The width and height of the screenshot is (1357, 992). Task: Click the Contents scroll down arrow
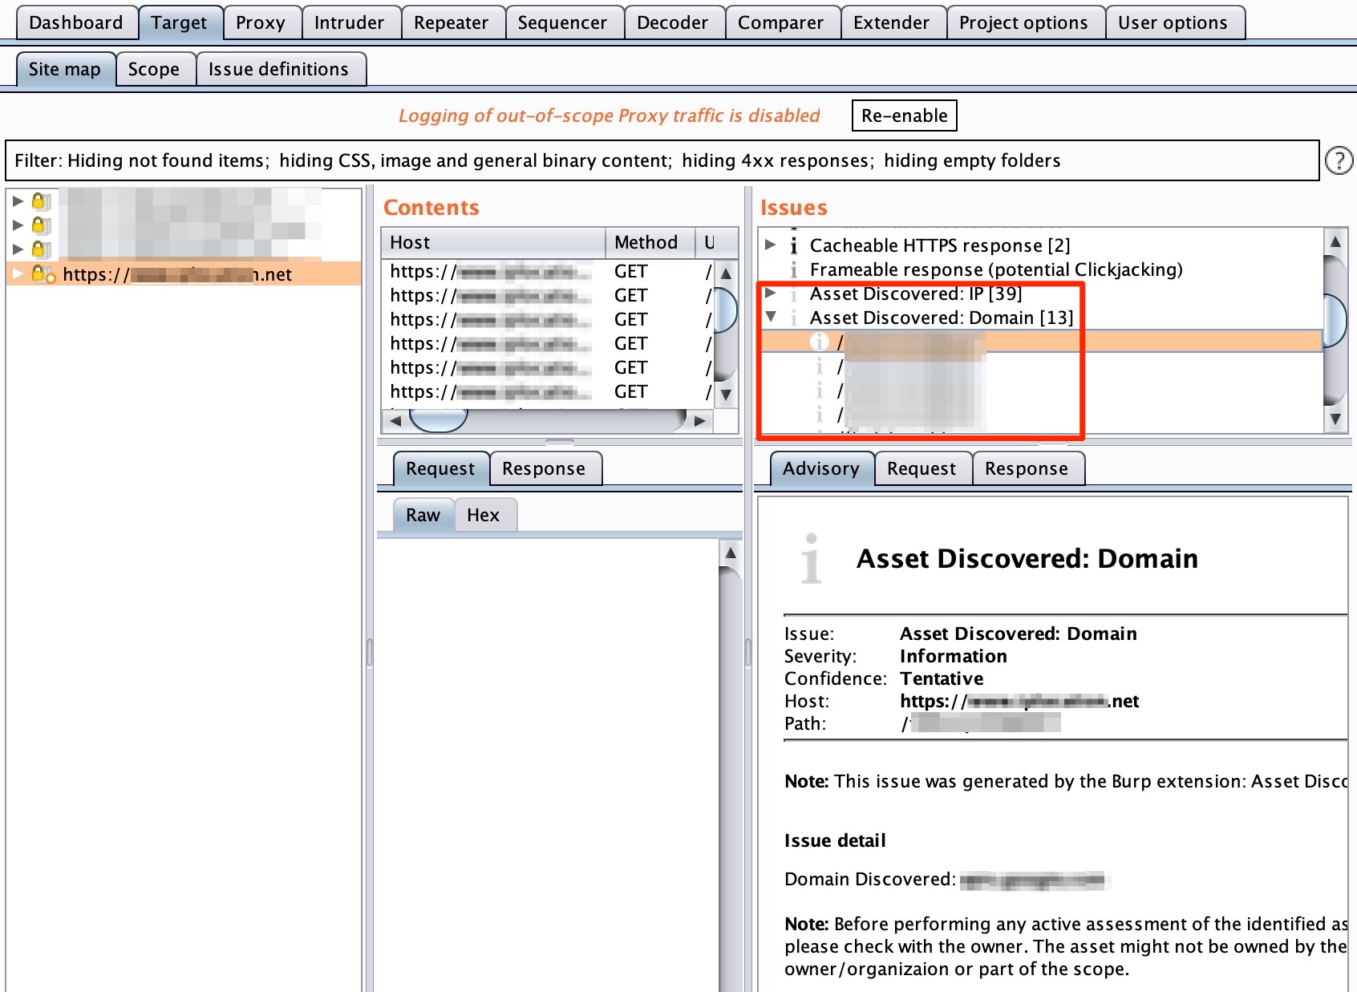click(x=726, y=395)
